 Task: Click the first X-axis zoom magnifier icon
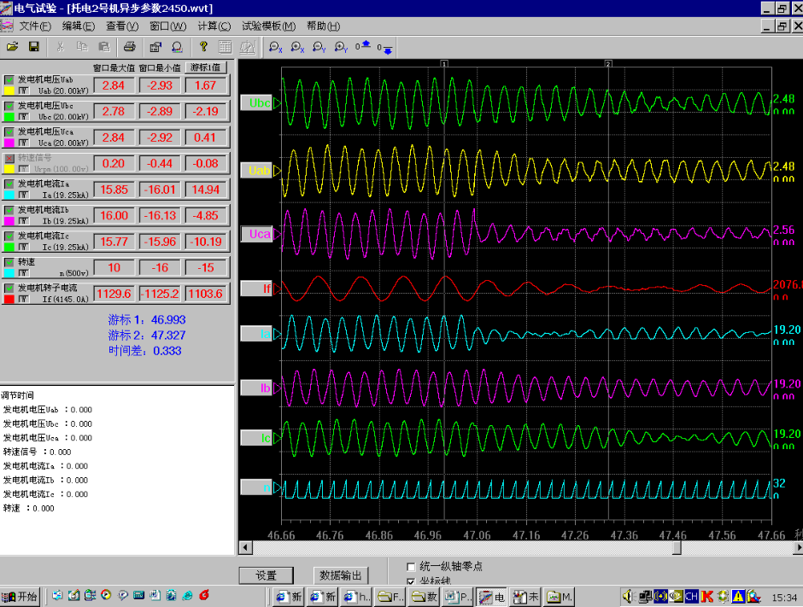[276, 48]
